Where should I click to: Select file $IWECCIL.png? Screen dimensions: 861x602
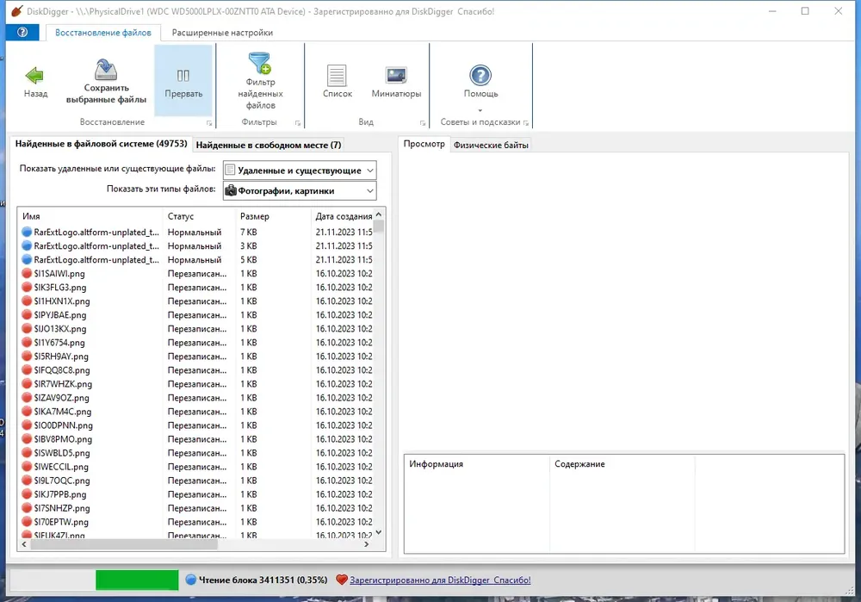(61, 466)
